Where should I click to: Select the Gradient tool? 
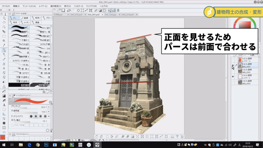click(4, 96)
